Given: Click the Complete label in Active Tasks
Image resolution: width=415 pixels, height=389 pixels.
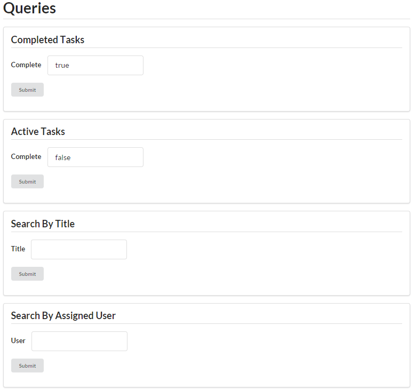Looking at the screenshot, I should 26,157.
